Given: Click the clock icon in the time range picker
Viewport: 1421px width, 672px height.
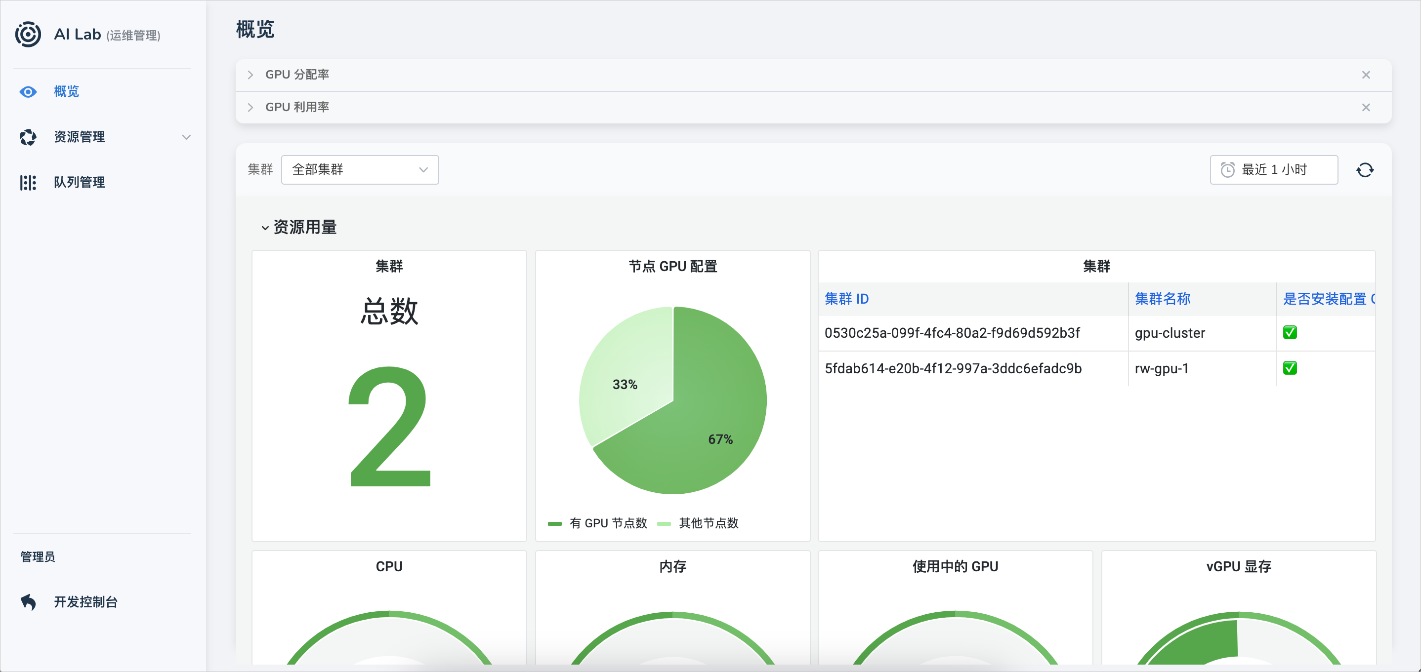Looking at the screenshot, I should (x=1227, y=170).
